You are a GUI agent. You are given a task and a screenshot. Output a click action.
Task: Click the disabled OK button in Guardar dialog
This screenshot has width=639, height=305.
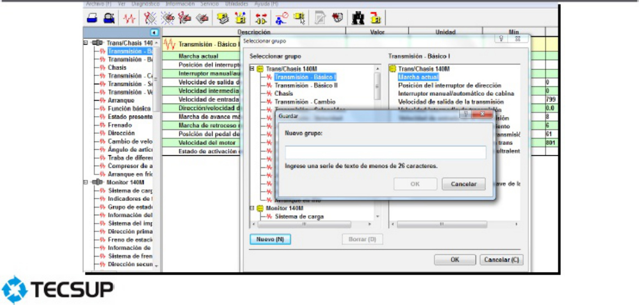[415, 184]
